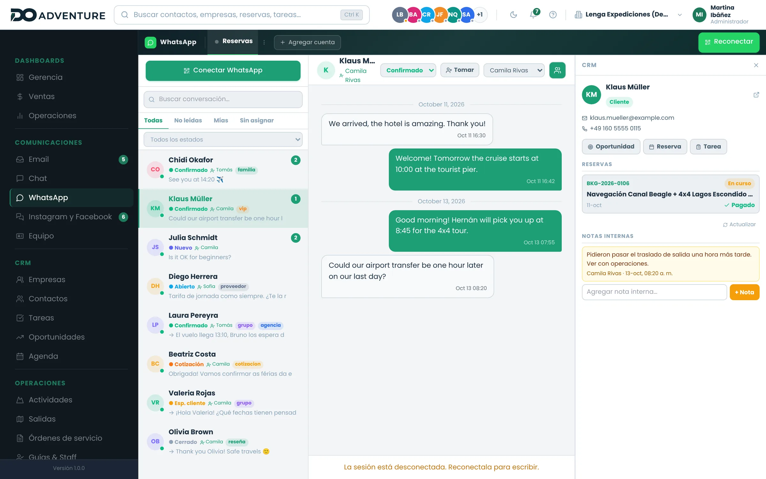The height and width of the screenshot is (479, 766).
Task: Click Conectar WhatsApp button
Action: [x=223, y=71]
